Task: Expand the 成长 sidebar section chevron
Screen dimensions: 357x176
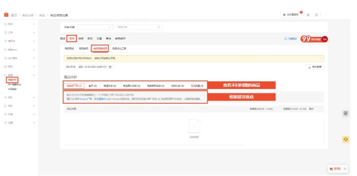Action: click(34, 97)
